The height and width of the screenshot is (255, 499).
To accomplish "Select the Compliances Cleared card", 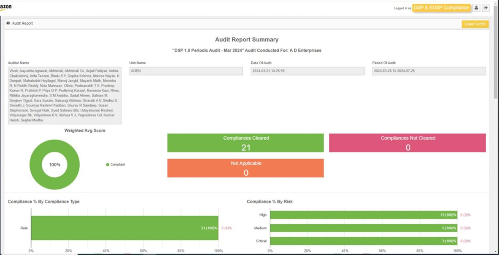I will point(246,143).
